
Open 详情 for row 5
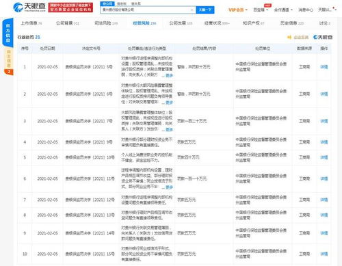[324, 157]
